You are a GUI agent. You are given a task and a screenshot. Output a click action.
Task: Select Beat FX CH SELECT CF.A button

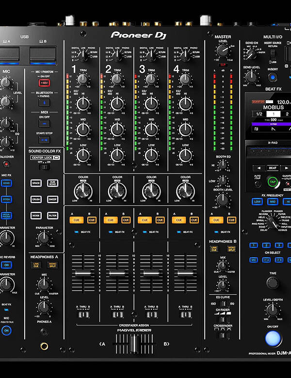tap(266, 260)
